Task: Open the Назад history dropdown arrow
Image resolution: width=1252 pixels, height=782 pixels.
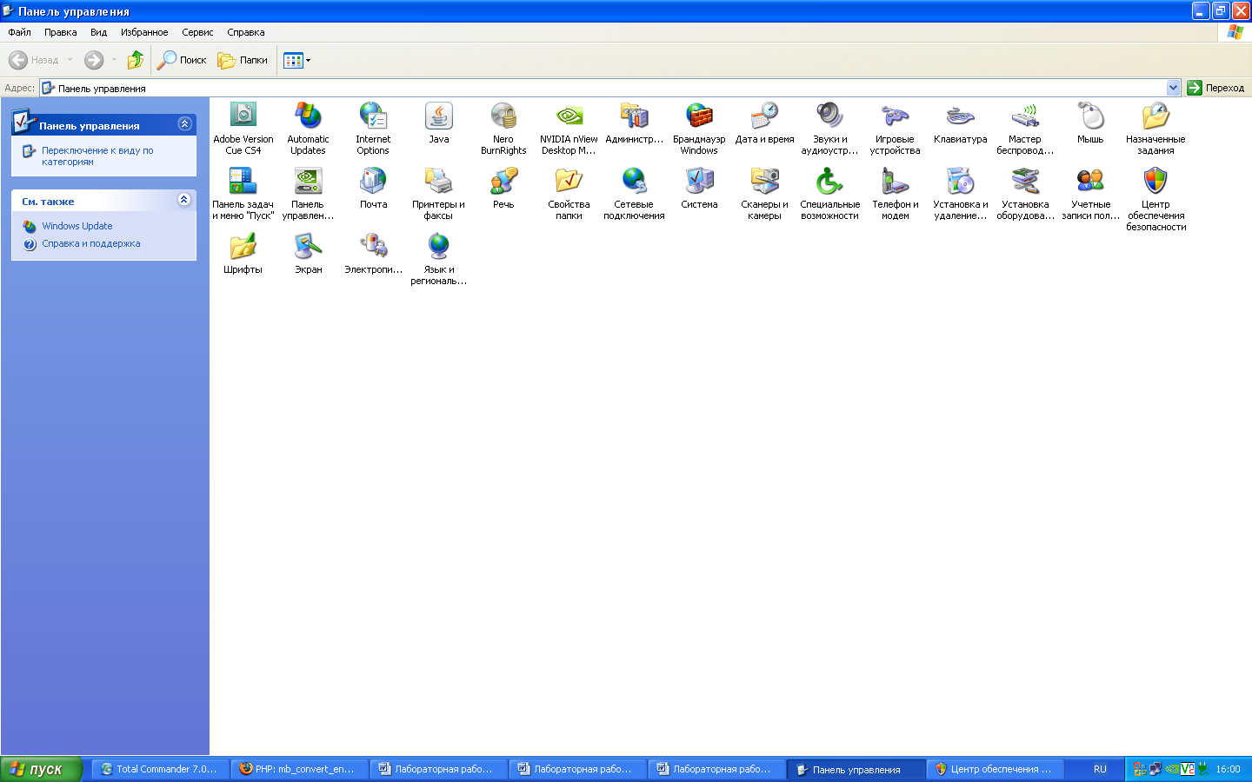Action: coord(70,60)
